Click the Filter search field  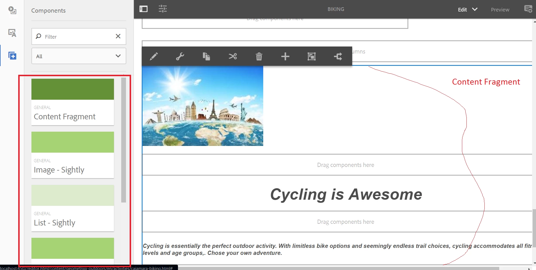[x=79, y=36]
